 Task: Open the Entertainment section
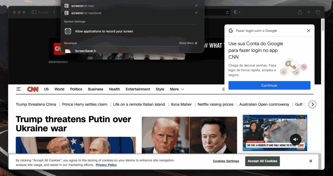point(138,89)
